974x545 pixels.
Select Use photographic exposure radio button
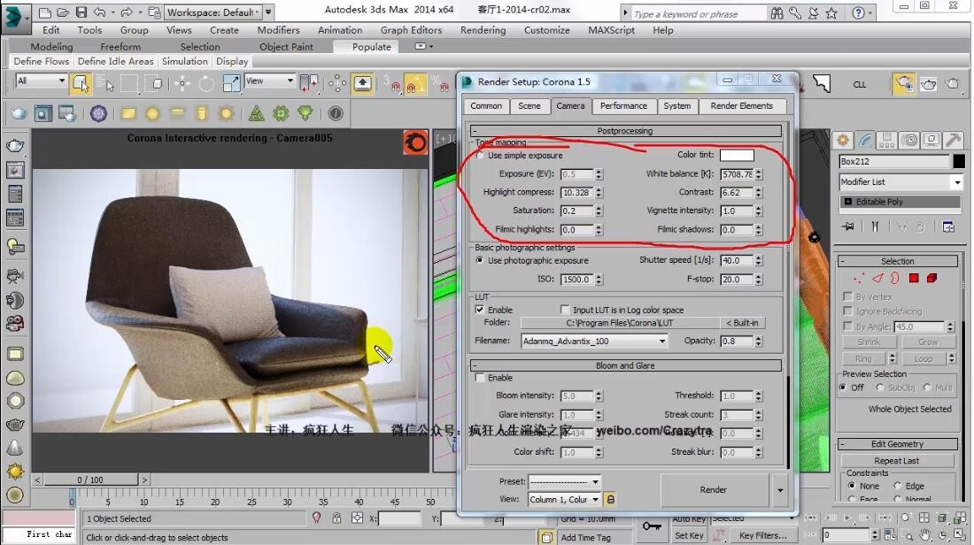pos(480,260)
